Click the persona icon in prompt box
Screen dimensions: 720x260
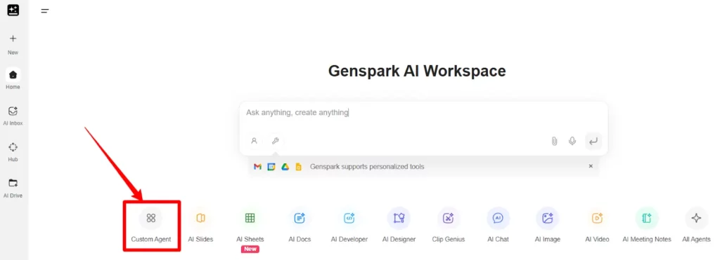click(x=254, y=141)
